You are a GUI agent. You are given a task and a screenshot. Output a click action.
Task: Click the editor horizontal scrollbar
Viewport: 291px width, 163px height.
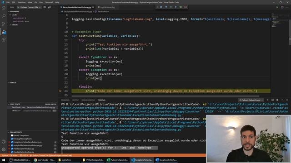click(166, 96)
